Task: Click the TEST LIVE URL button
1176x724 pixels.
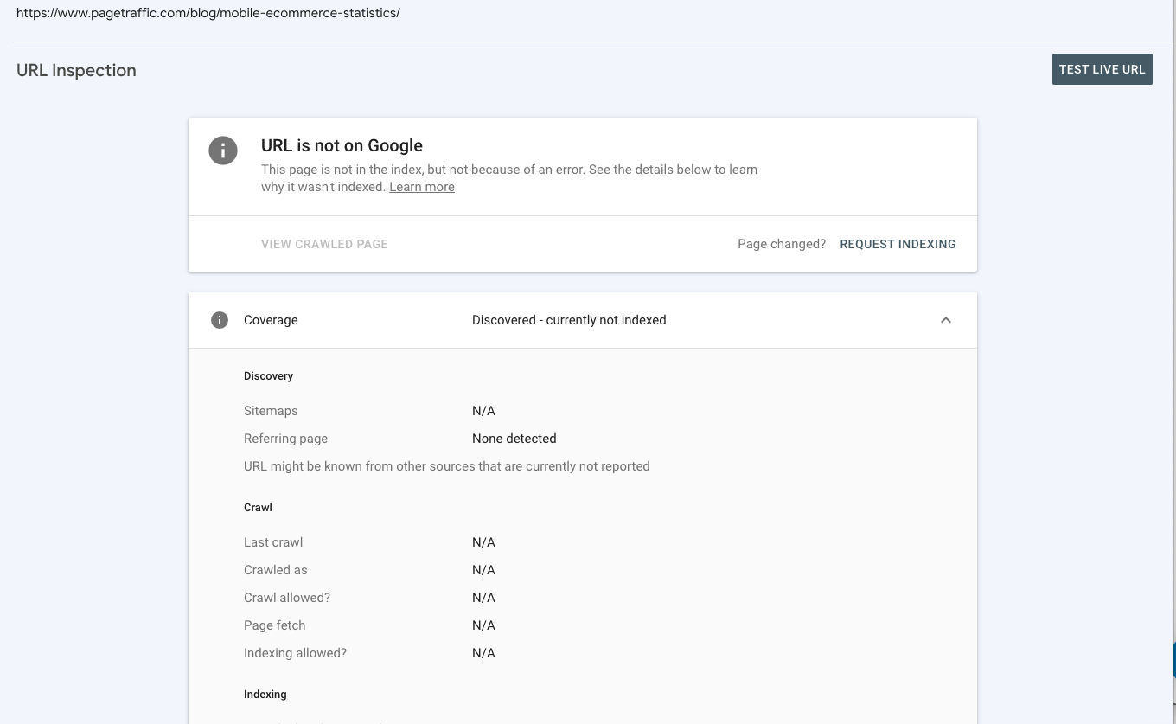Action: point(1102,69)
